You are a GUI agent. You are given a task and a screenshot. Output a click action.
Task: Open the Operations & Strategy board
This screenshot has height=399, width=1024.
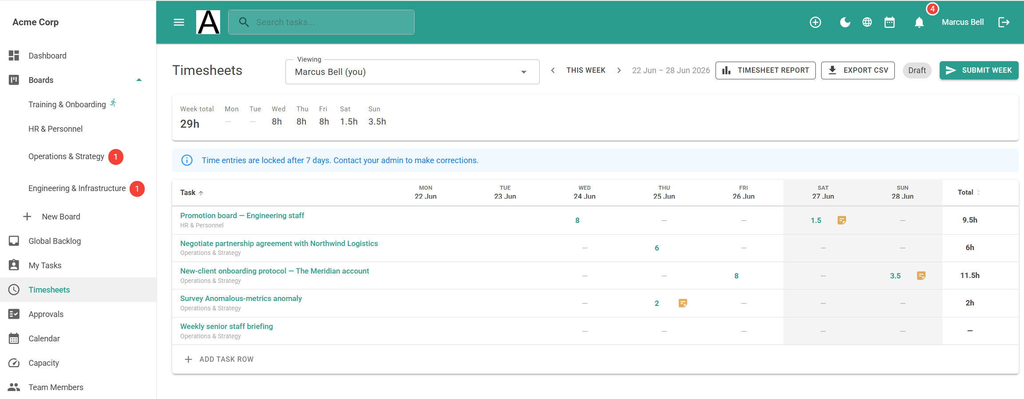pos(67,156)
